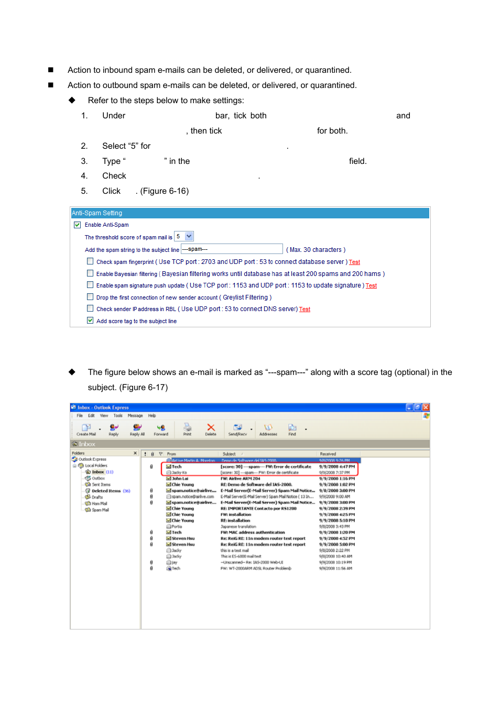Image resolution: width=500 pixels, height=707 pixels.
Task: Open the Deleted Items folder
Action: pyautogui.click(x=107, y=491)
